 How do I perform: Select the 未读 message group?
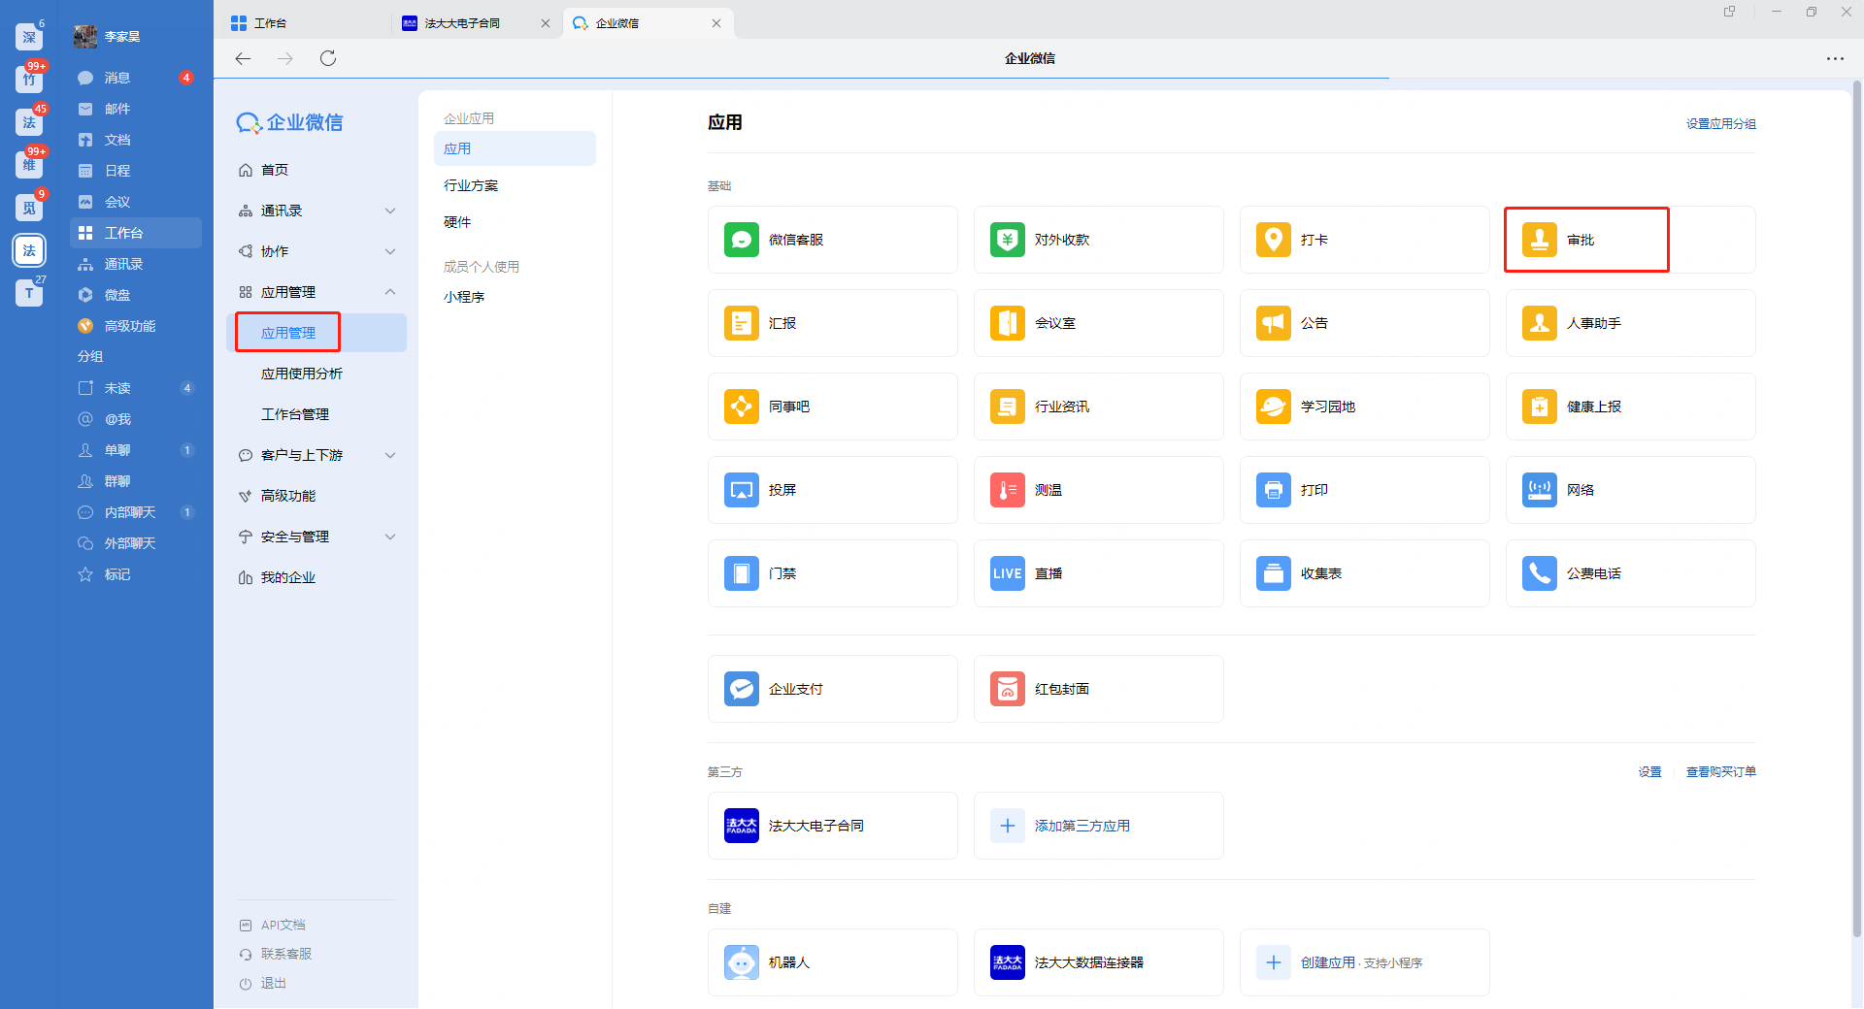136,388
